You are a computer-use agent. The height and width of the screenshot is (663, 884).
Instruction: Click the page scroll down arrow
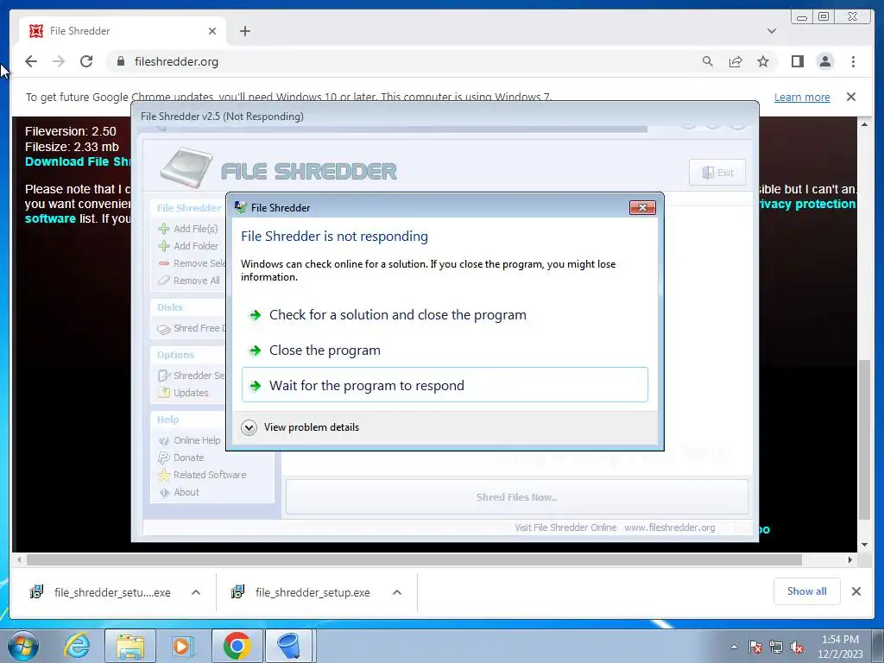pos(864,545)
